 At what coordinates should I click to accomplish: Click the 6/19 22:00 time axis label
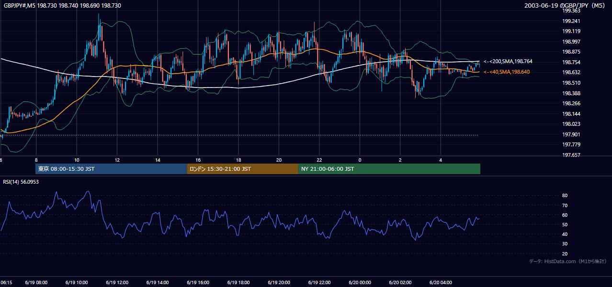point(319,283)
